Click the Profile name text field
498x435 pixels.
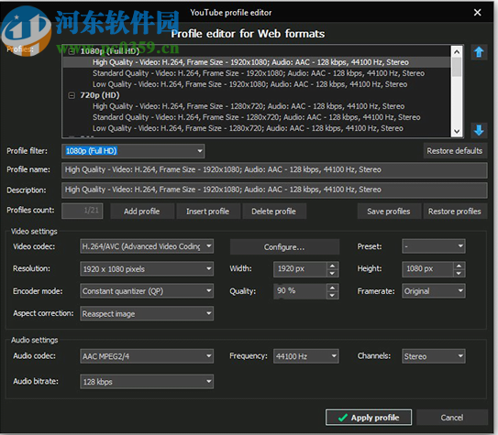coord(274,170)
